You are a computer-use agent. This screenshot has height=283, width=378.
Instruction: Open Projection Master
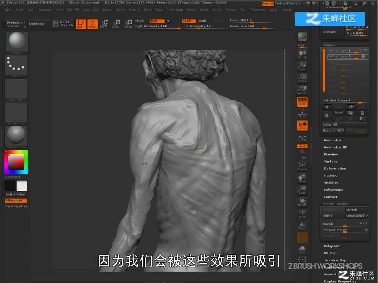pos(16,24)
